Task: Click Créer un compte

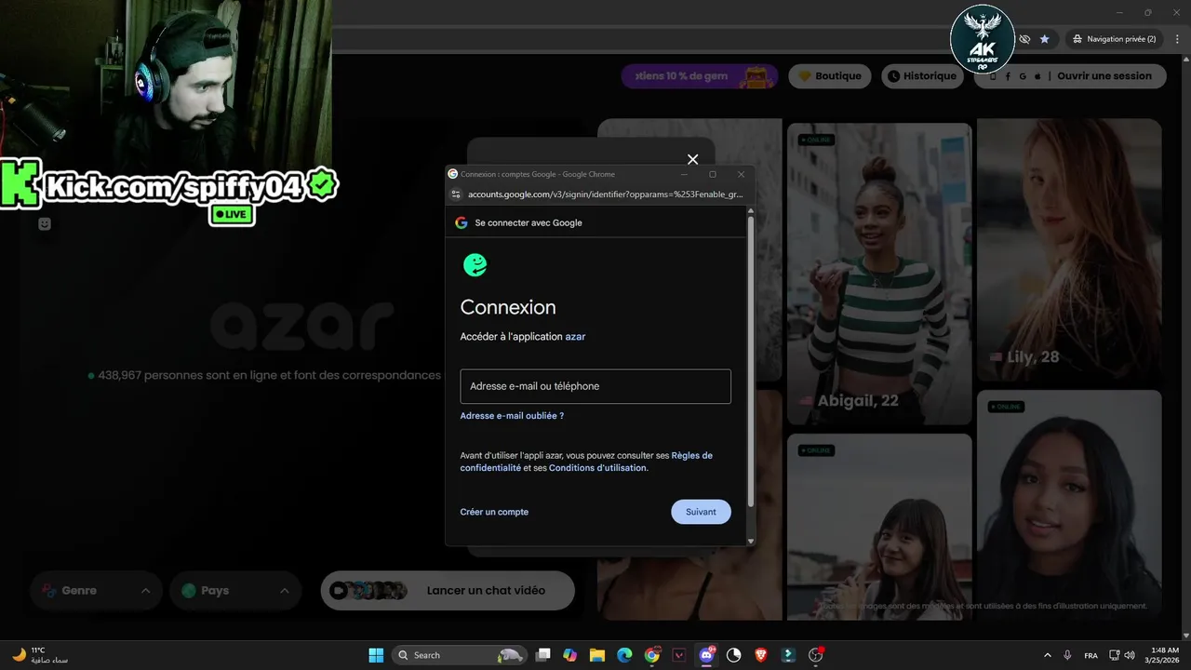Action: point(494,512)
